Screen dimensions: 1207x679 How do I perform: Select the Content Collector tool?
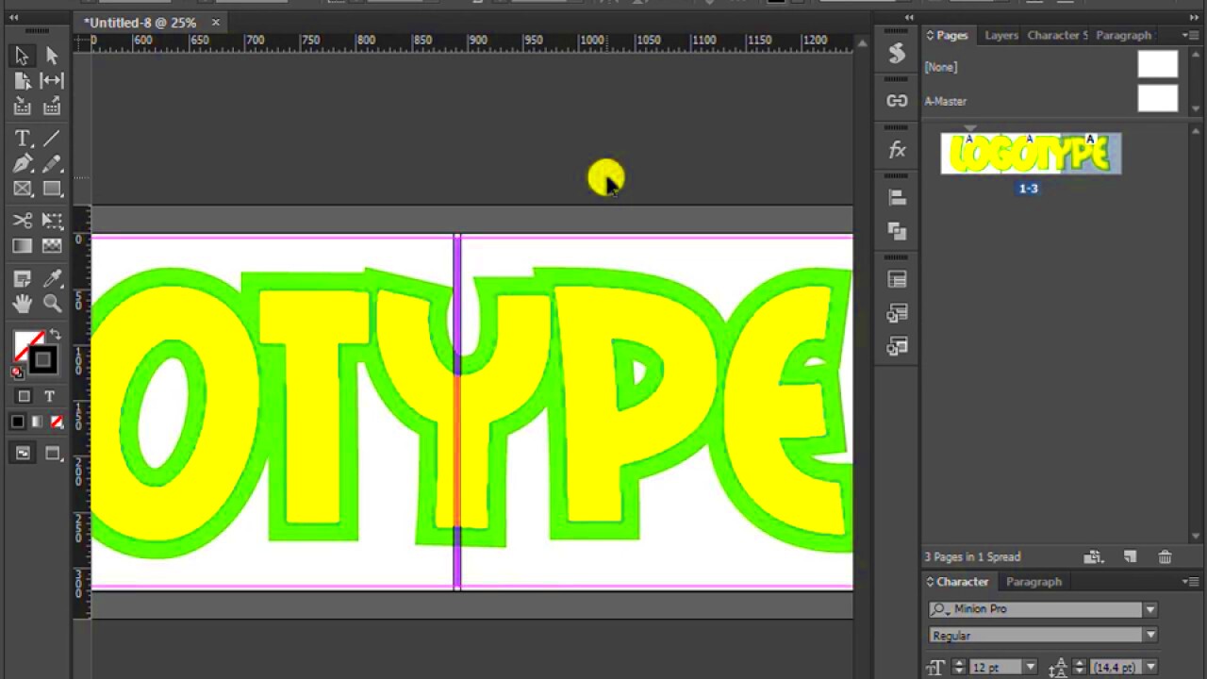(x=22, y=107)
